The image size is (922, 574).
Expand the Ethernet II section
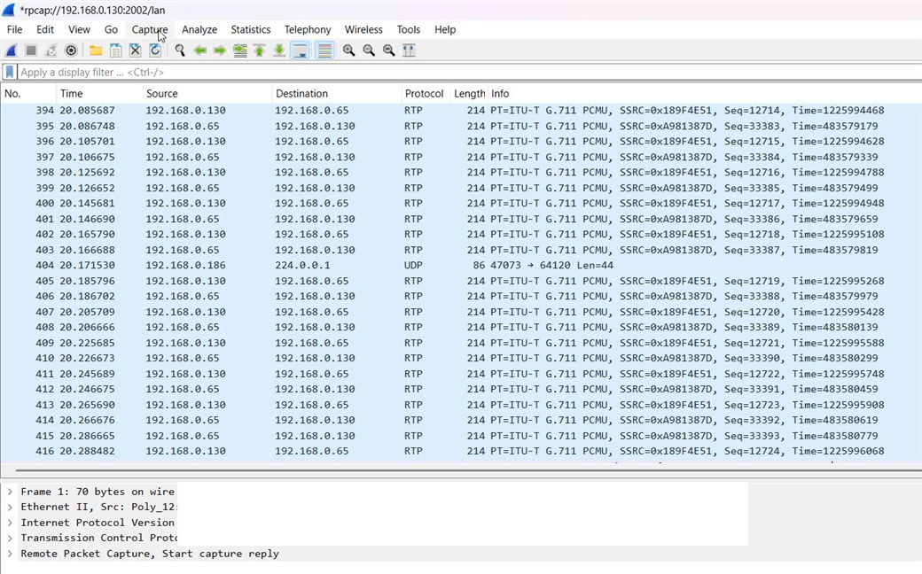point(10,507)
